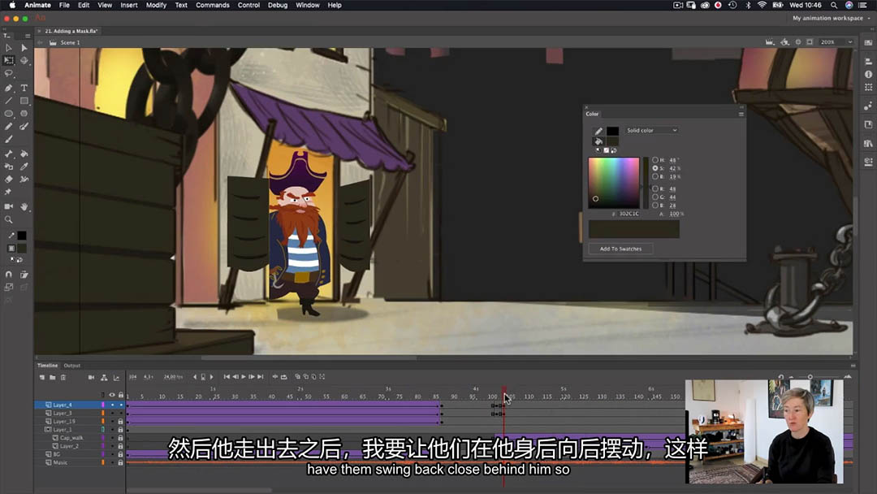Click the New Folder icon in timeline

pyautogui.click(x=53, y=378)
